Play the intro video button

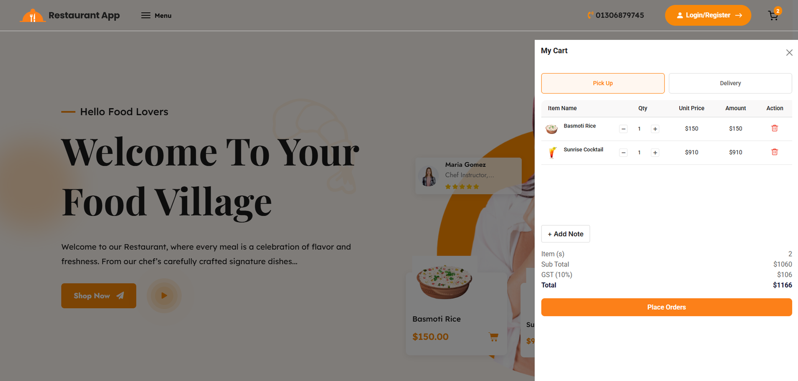164,296
